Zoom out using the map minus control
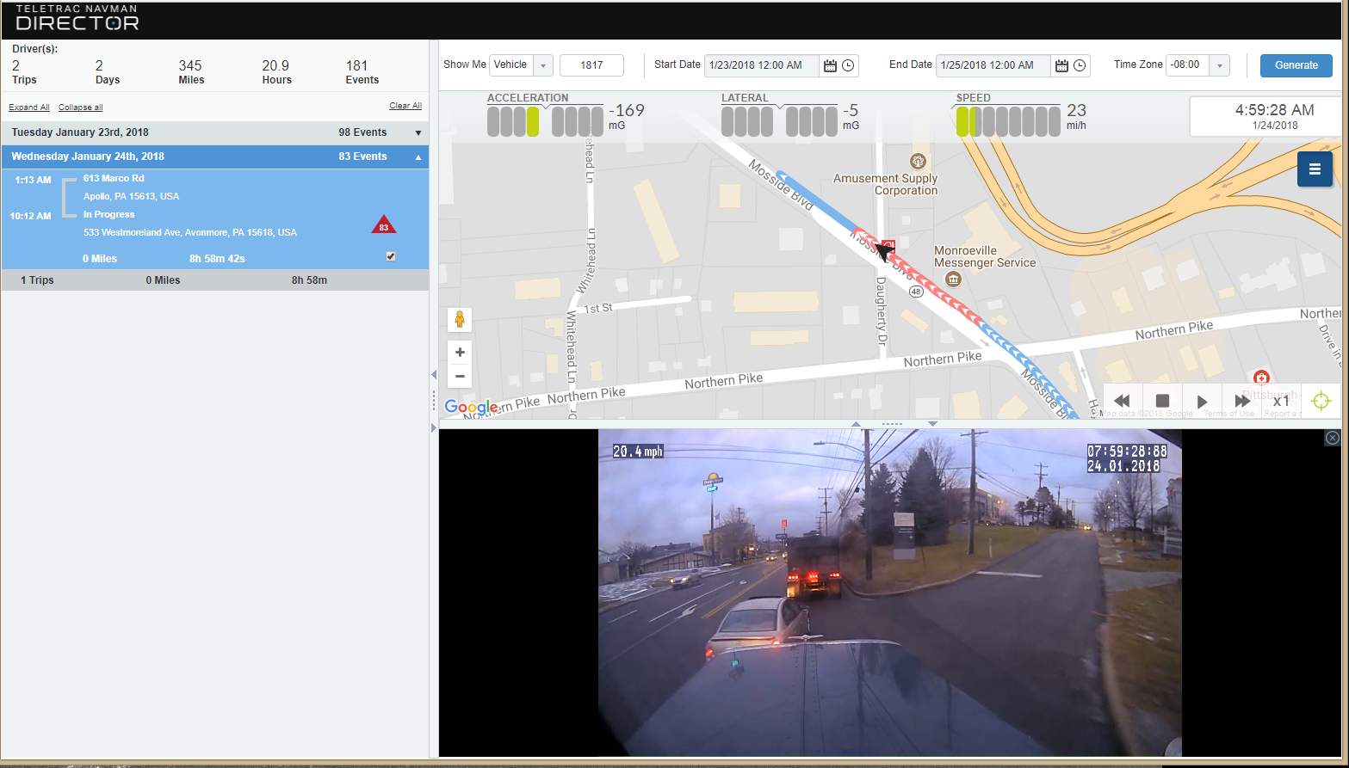Viewport: 1349px width, 768px height. [x=460, y=377]
